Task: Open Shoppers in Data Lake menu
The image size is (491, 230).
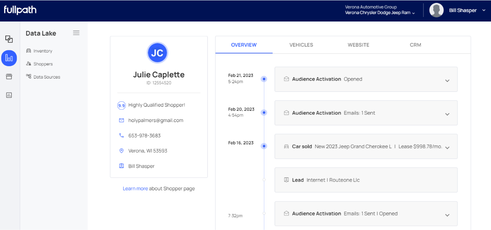Action: 43,64
